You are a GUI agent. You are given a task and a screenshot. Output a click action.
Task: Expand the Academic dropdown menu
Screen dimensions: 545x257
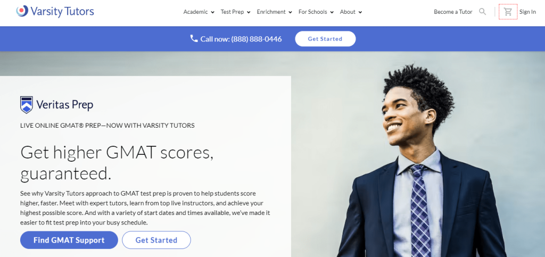point(199,12)
